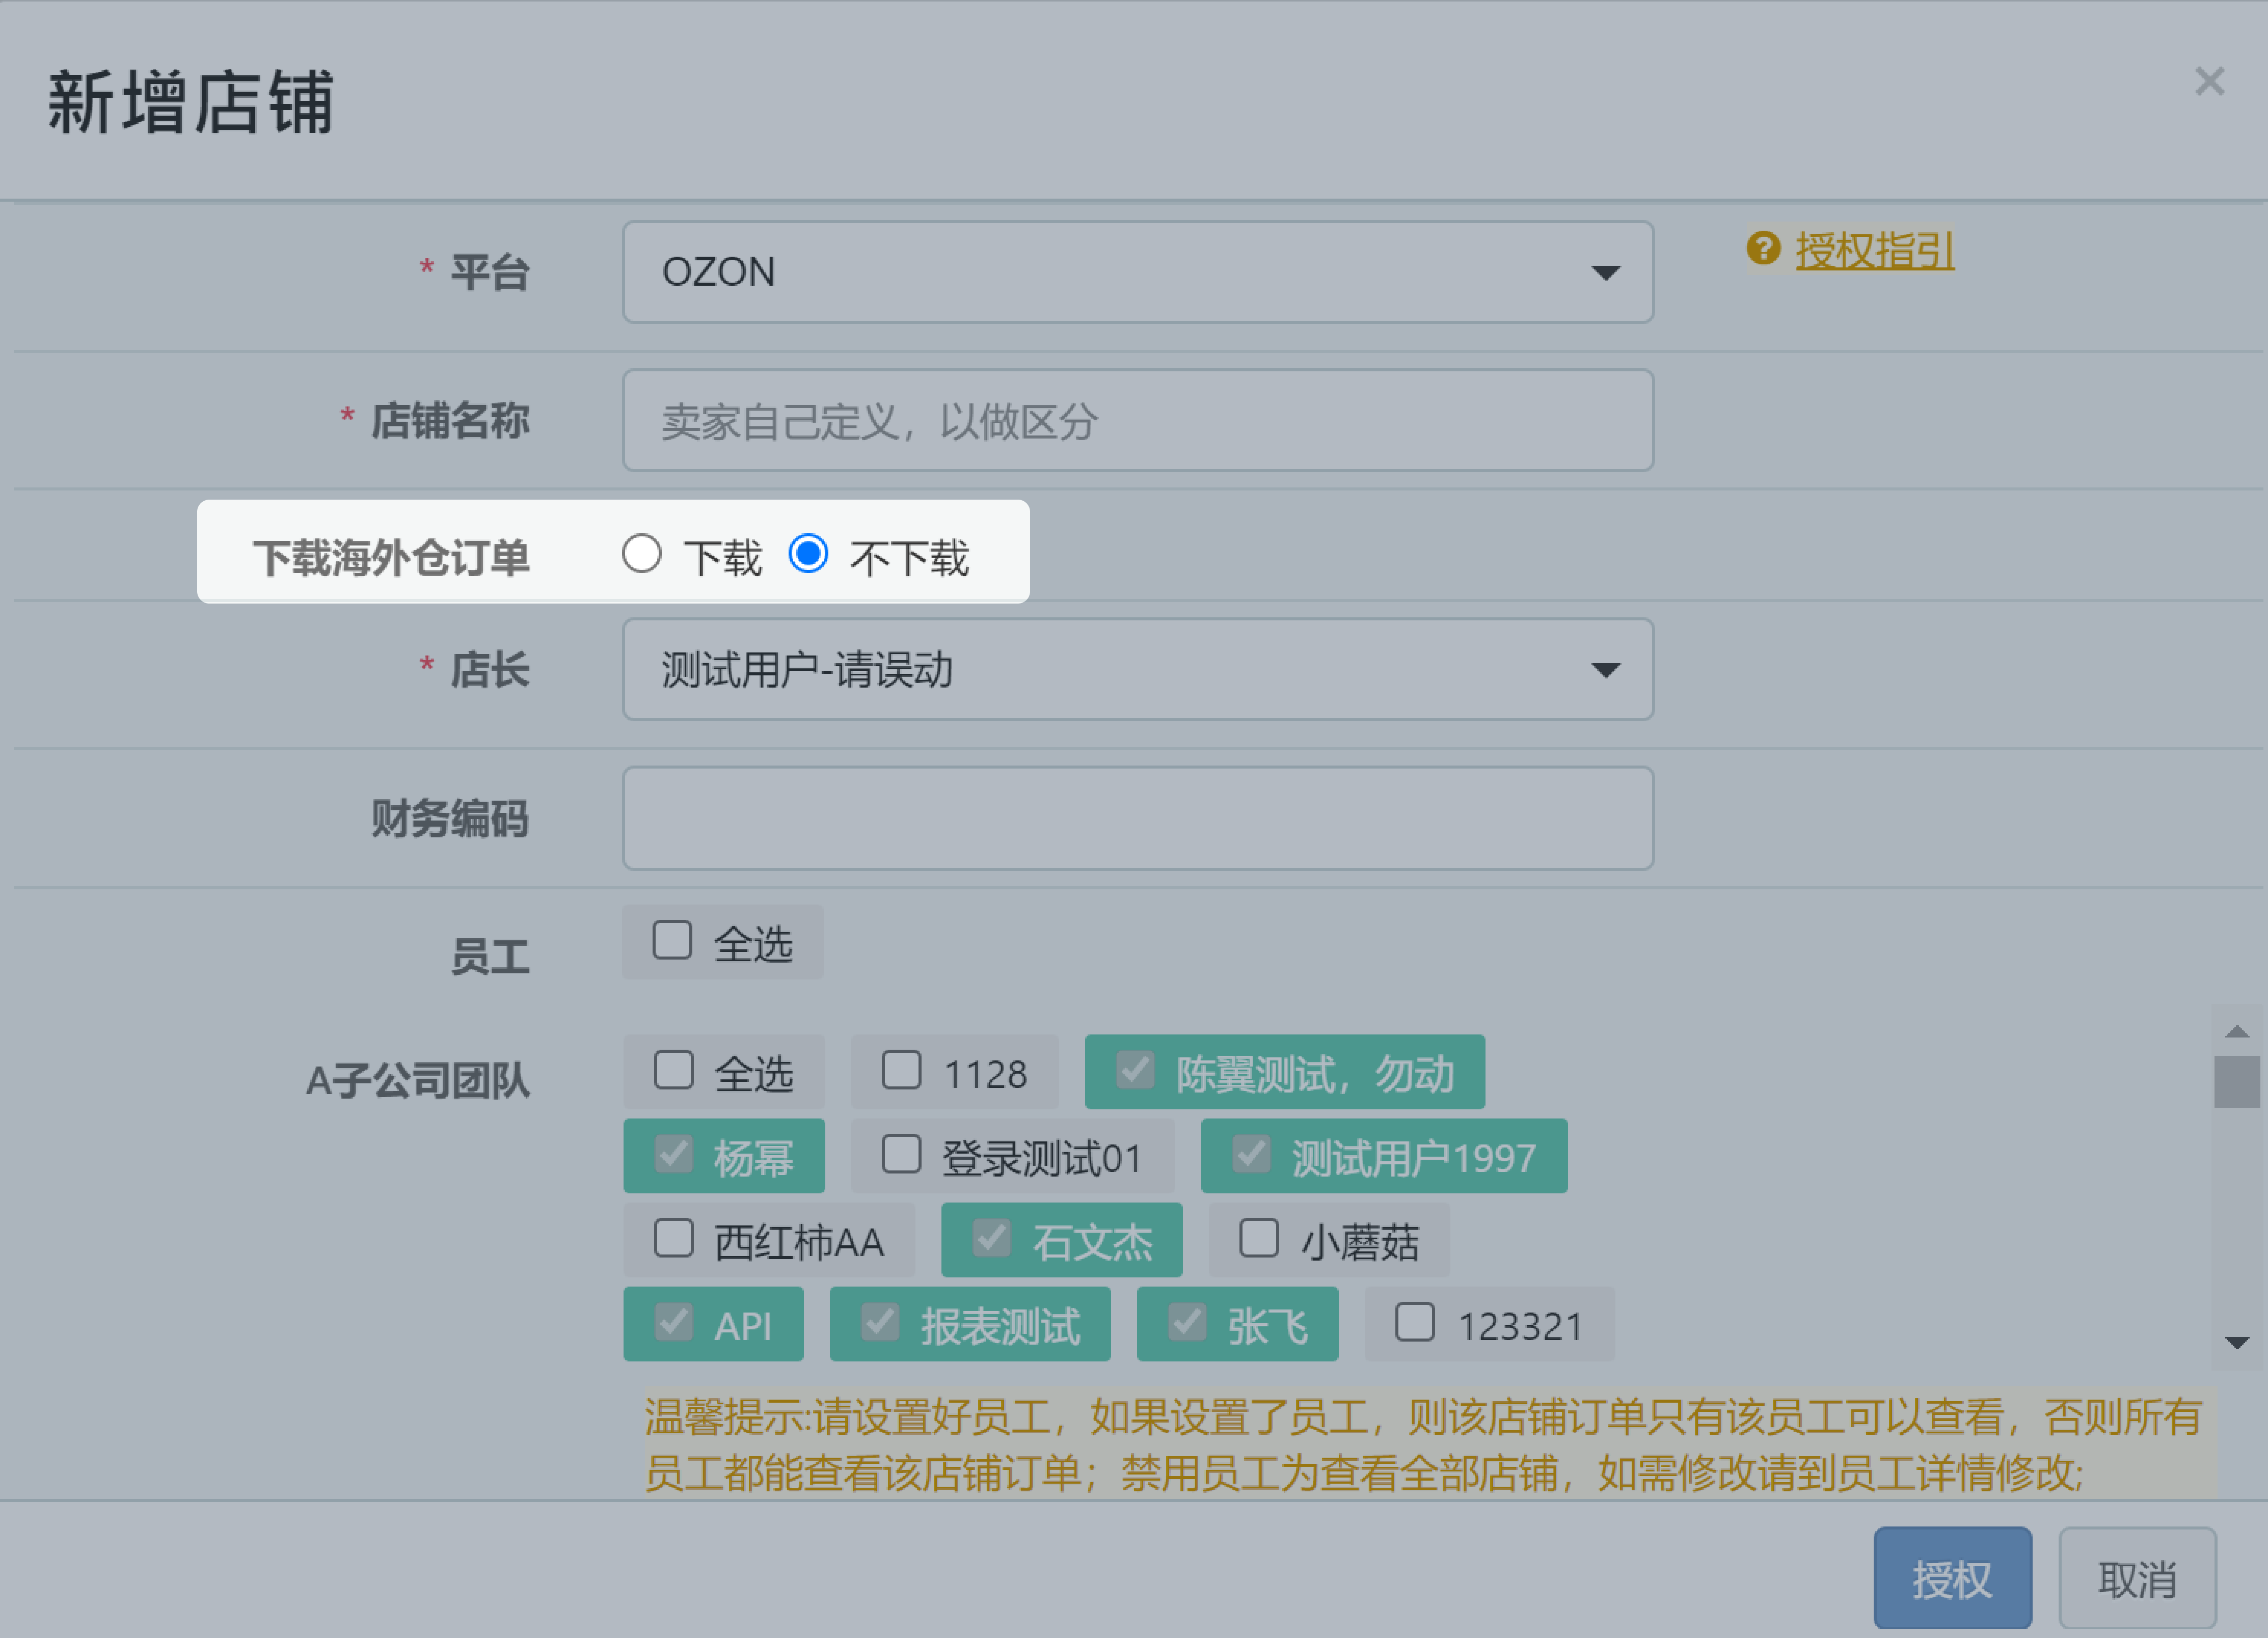
Task: Check the 1128 employee checkbox
Action: [x=901, y=1069]
